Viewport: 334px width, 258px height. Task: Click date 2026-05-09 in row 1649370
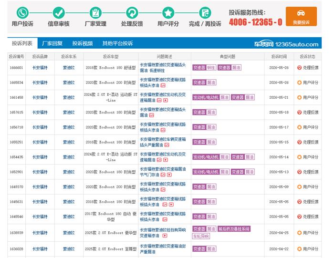click(279, 187)
